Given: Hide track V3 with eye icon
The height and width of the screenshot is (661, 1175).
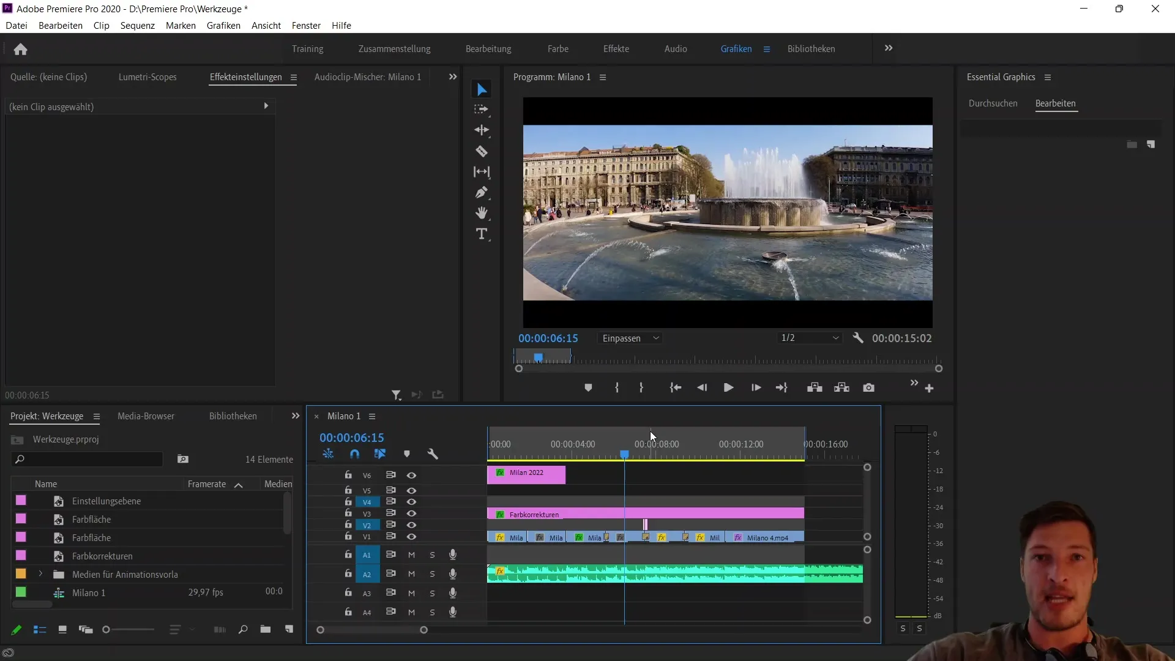Looking at the screenshot, I should coord(411,513).
